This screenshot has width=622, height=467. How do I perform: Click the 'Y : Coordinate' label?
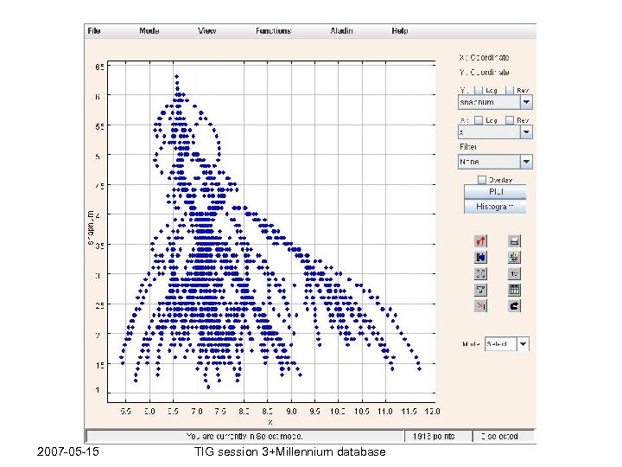tap(484, 73)
